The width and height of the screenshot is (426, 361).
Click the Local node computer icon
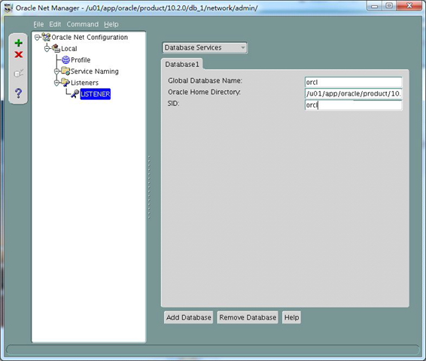(x=56, y=49)
